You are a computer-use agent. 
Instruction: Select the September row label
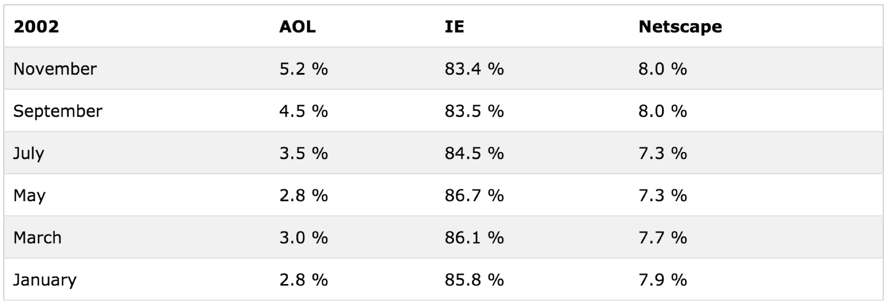click(58, 111)
